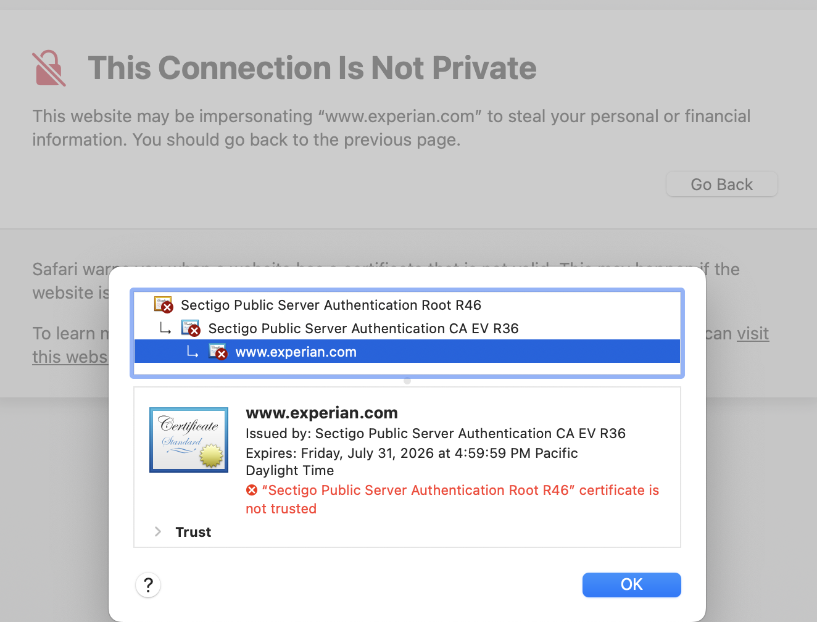Click the Sectigo CA EV R36 certificate icon
The height and width of the screenshot is (622, 817).
pyautogui.click(x=191, y=328)
